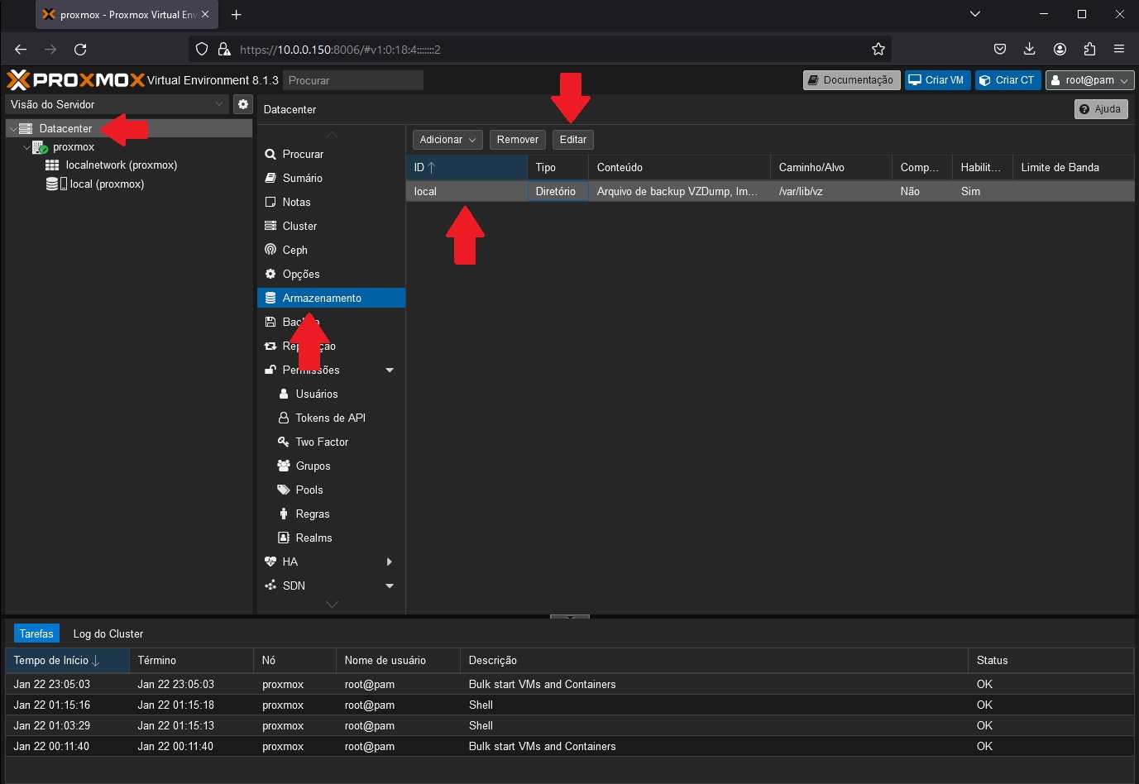
Task: Click the Backup disk icon
Action: 270,322
